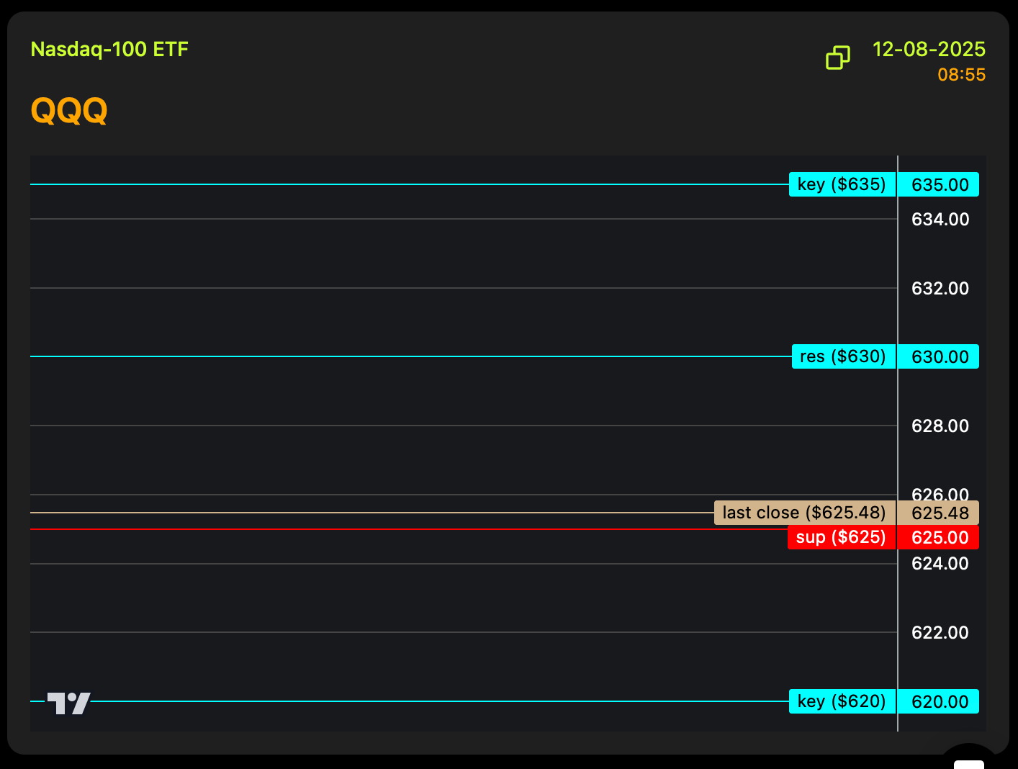Click the QQQ ticker symbol
Image resolution: width=1018 pixels, height=769 pixels.
coord(69,111)
